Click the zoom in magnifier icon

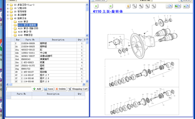tap(141, 6)
